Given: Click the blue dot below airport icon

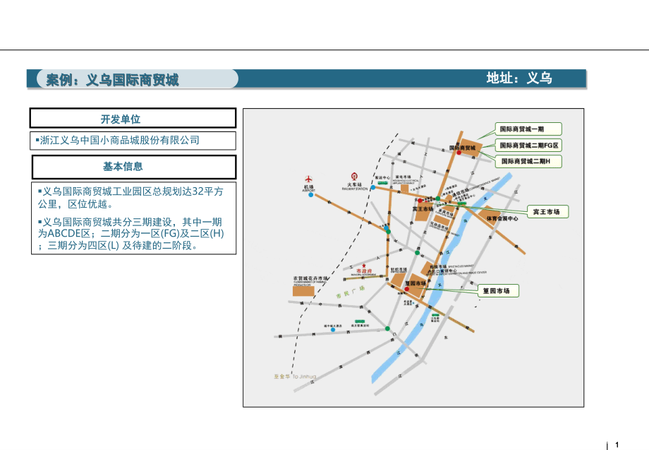Looking at the screenshot, I should [311, 195].
